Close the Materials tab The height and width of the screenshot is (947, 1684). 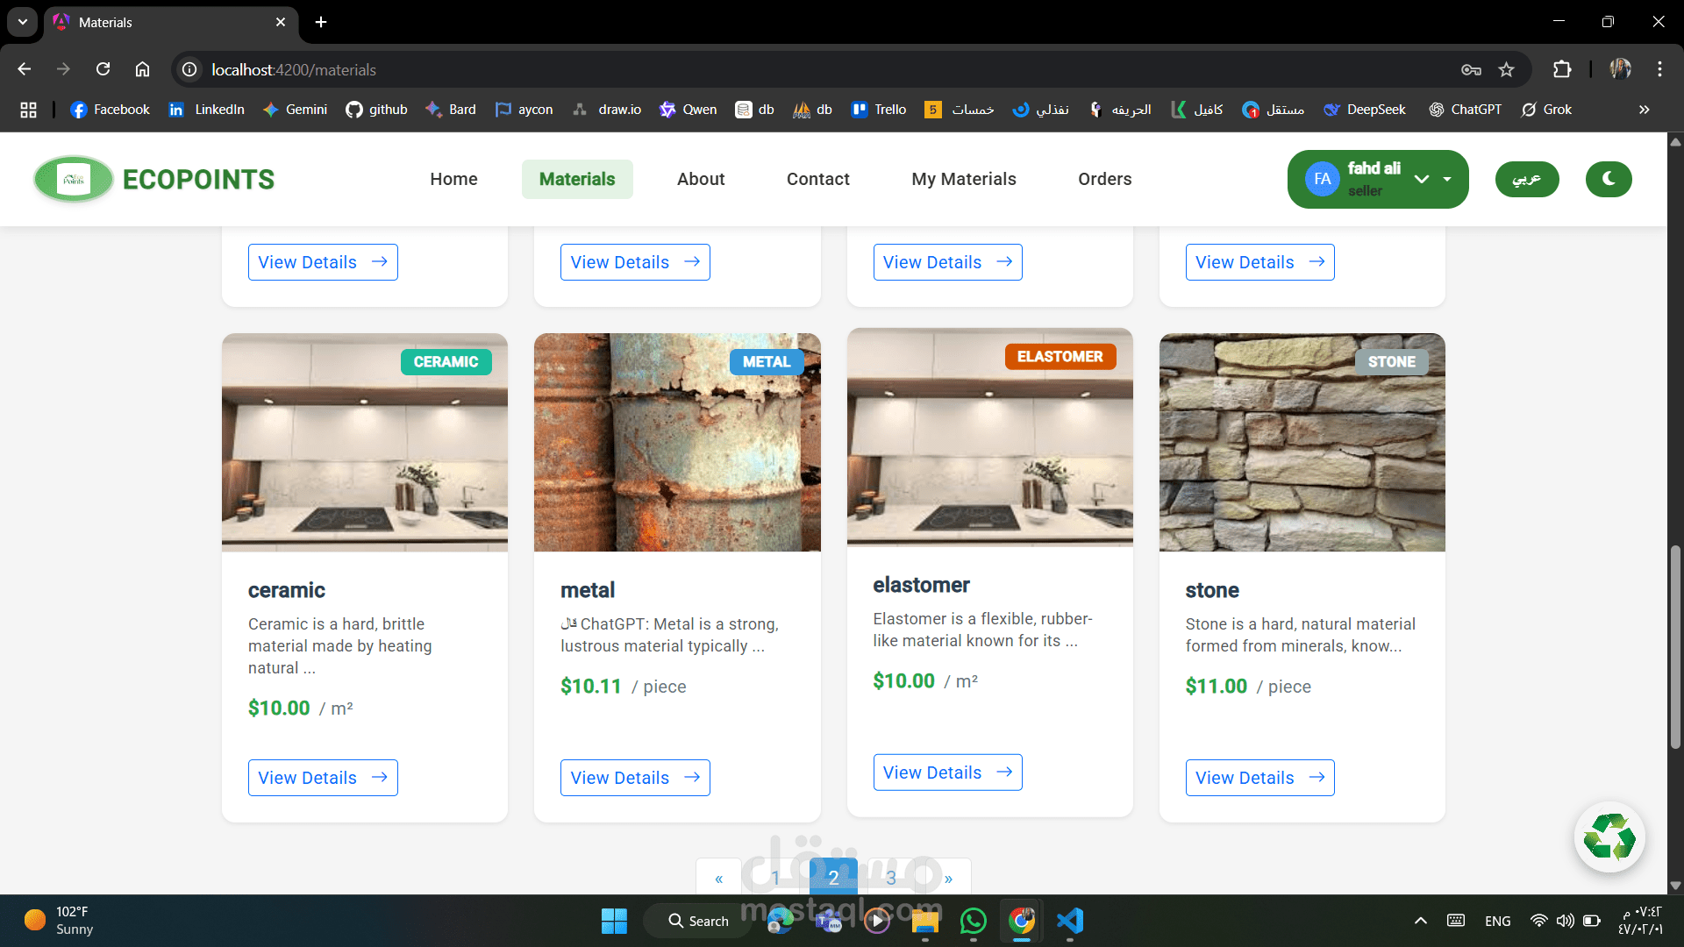[x=281, y=22]
